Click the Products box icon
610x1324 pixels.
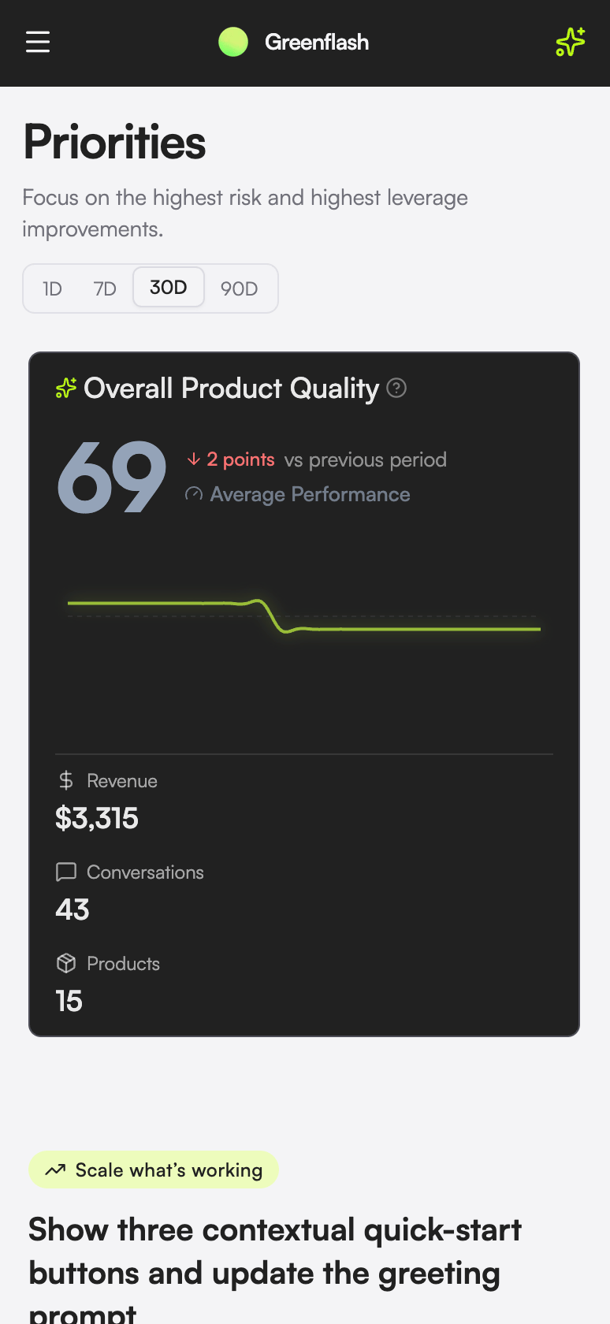coord(66,963)
